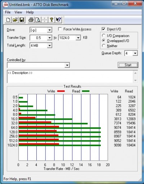Select the Overlapped I/O radio button
This screenshot has height=184, width=144.
point(104,41)
